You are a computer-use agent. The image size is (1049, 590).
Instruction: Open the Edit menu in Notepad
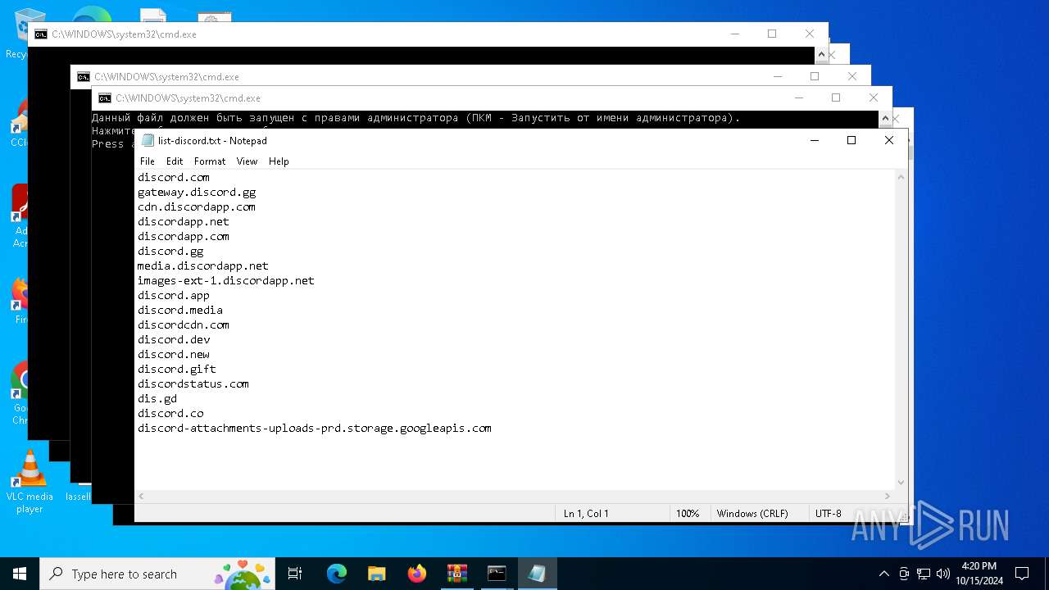point(175,161)
